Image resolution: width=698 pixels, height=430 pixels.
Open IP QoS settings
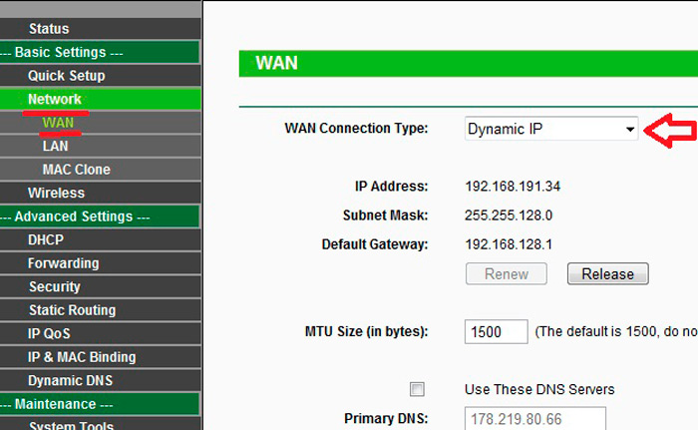point(49,333)
